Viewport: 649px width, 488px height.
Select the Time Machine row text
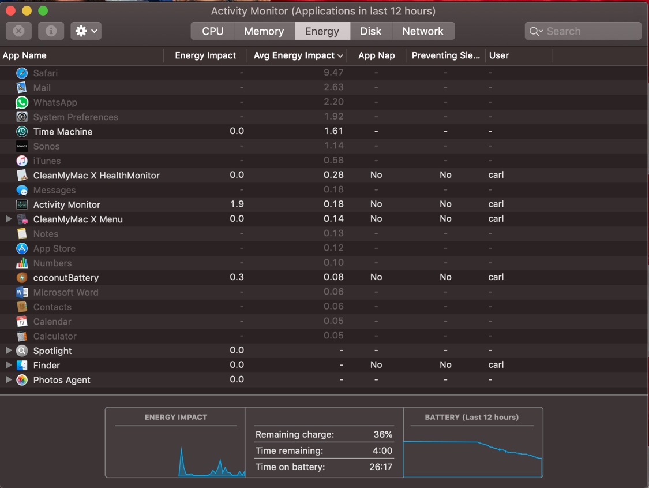click(63, 132)
